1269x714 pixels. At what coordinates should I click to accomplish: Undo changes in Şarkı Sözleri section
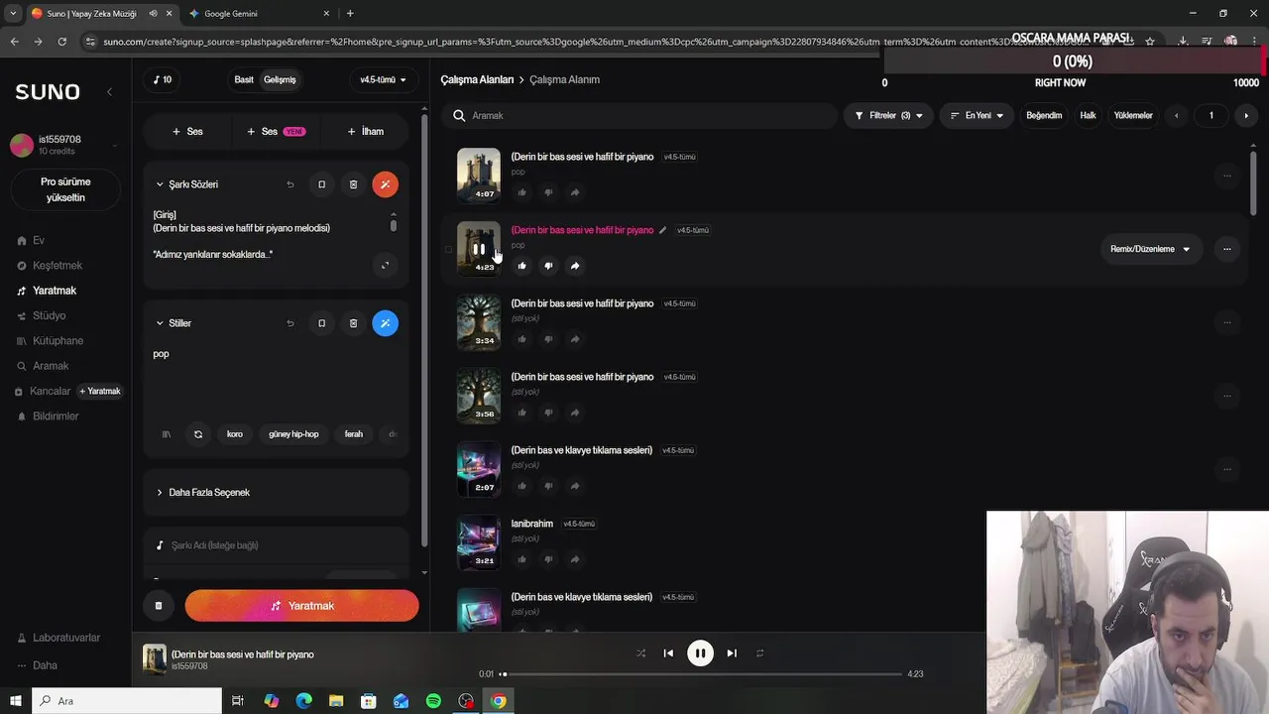pos(290,184)
